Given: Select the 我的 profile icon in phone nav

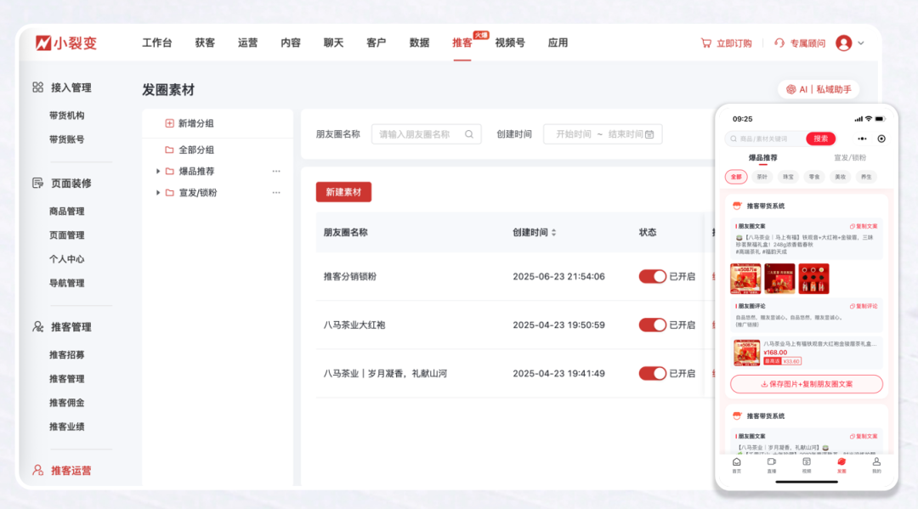Looking at the screenshot, I should coord(875,464).
